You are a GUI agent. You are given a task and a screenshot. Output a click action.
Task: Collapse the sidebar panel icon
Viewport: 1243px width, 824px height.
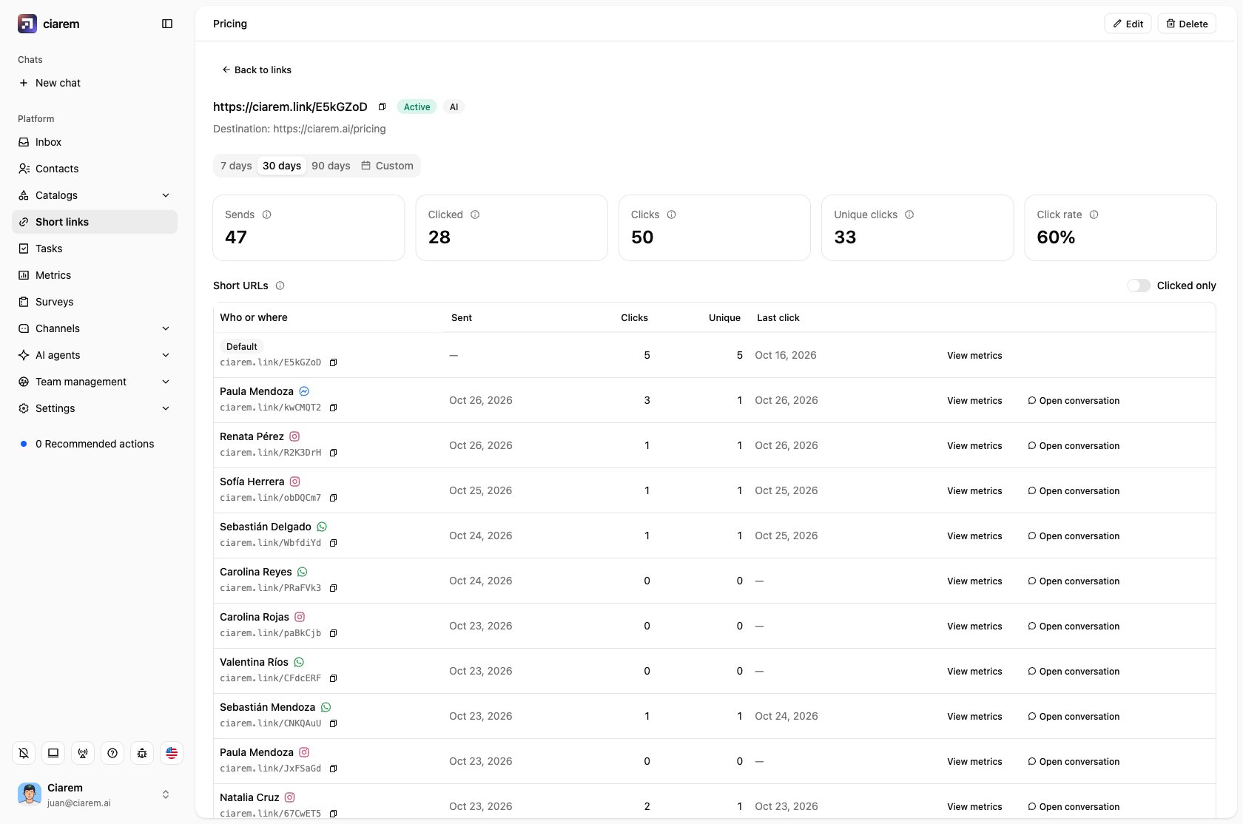pyautogui.click(x=167, y=24)
